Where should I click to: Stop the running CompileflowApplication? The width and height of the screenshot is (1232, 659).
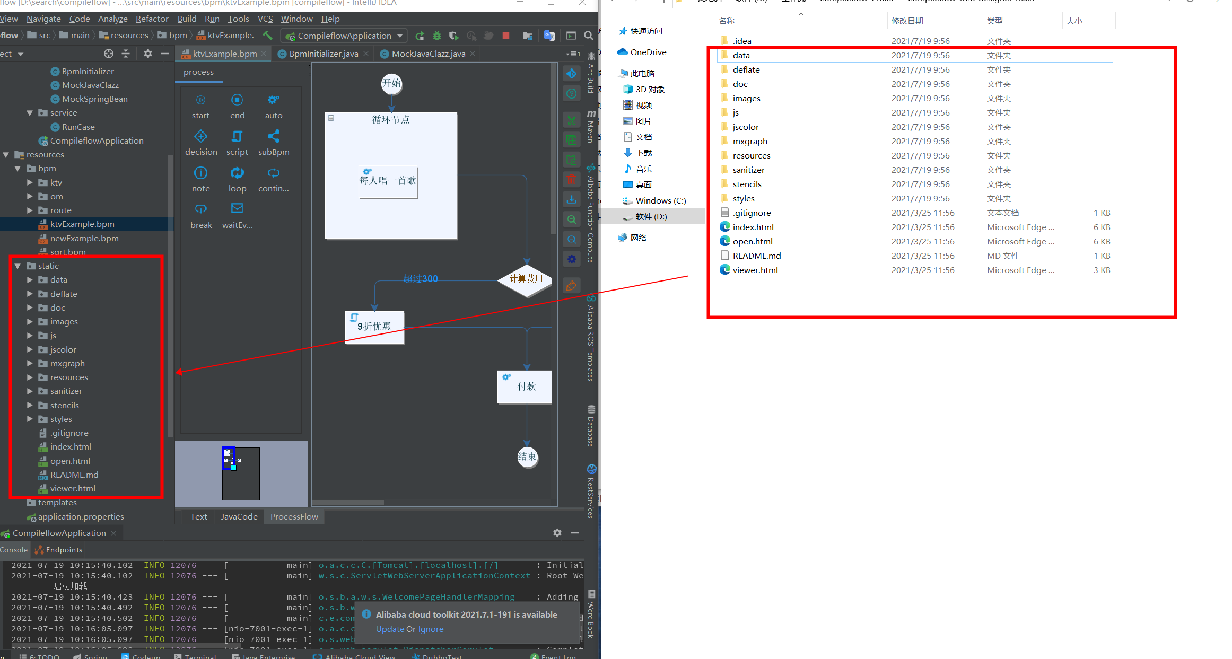pos(505,36)
